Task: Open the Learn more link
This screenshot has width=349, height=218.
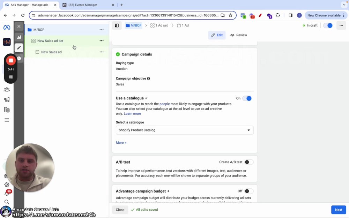Action: pos(132,114)
